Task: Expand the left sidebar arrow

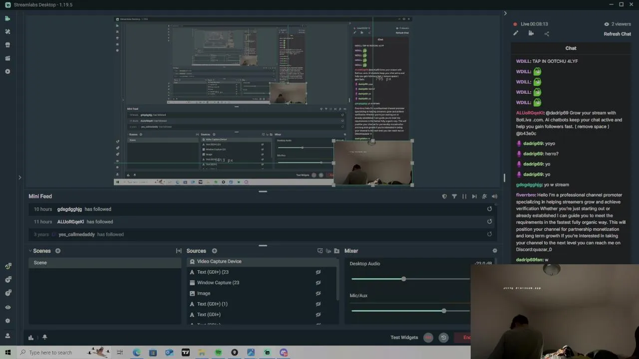Action: click(20, 177)
